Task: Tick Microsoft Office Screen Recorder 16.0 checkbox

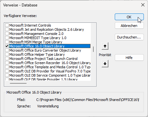Action: point(7,63)
